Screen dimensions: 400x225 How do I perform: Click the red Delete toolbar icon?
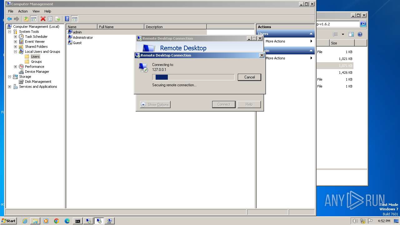pos(43,19)
